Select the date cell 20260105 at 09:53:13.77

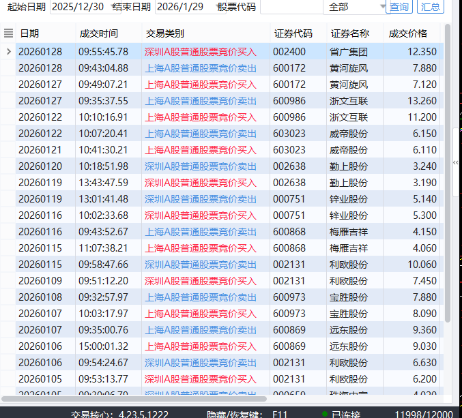(46, 379)
